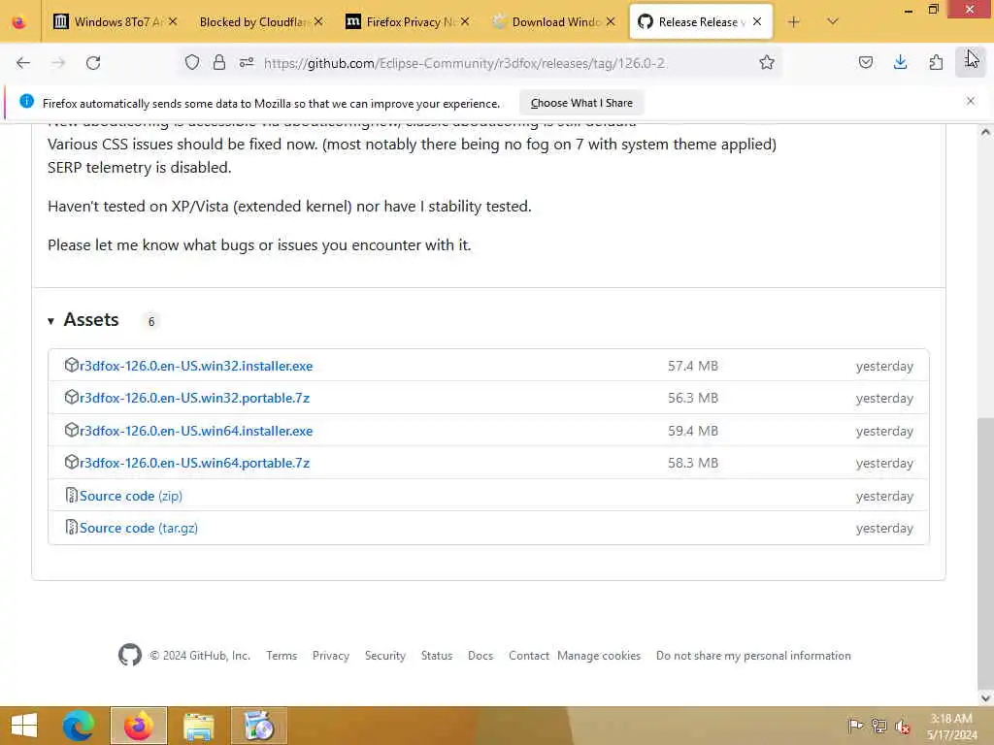Save page to Pocket icon

click(866, 63)
